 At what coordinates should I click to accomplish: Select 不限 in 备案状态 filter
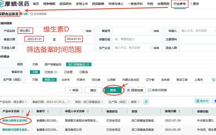35,72
